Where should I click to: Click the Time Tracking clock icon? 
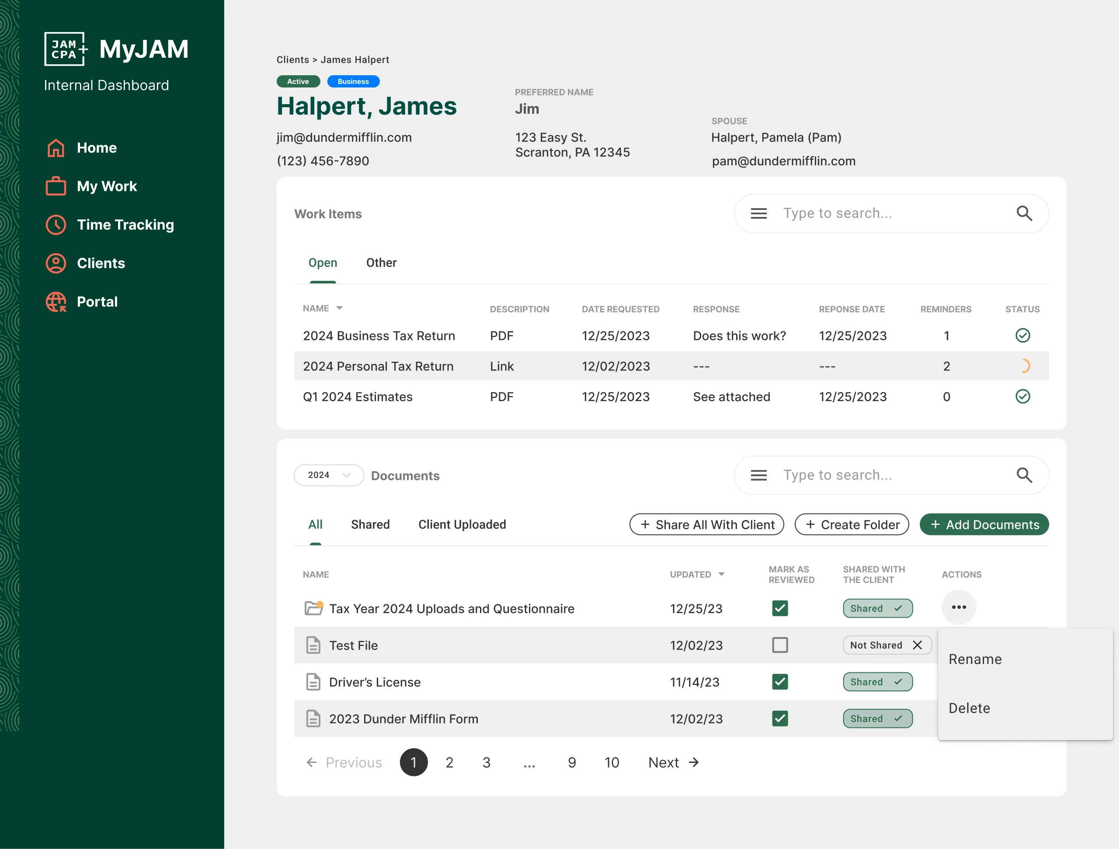[x=55, y=225]
